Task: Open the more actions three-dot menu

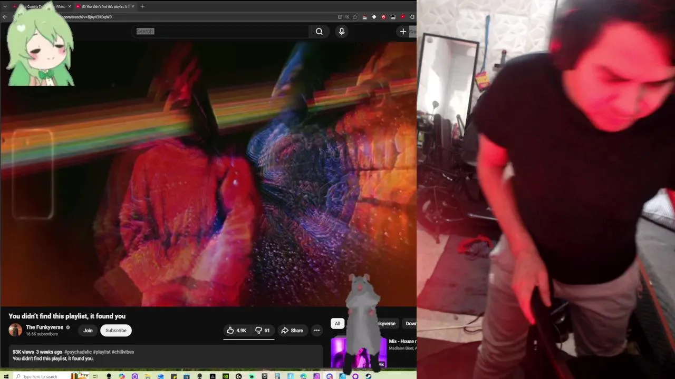Action: [317, 331]
